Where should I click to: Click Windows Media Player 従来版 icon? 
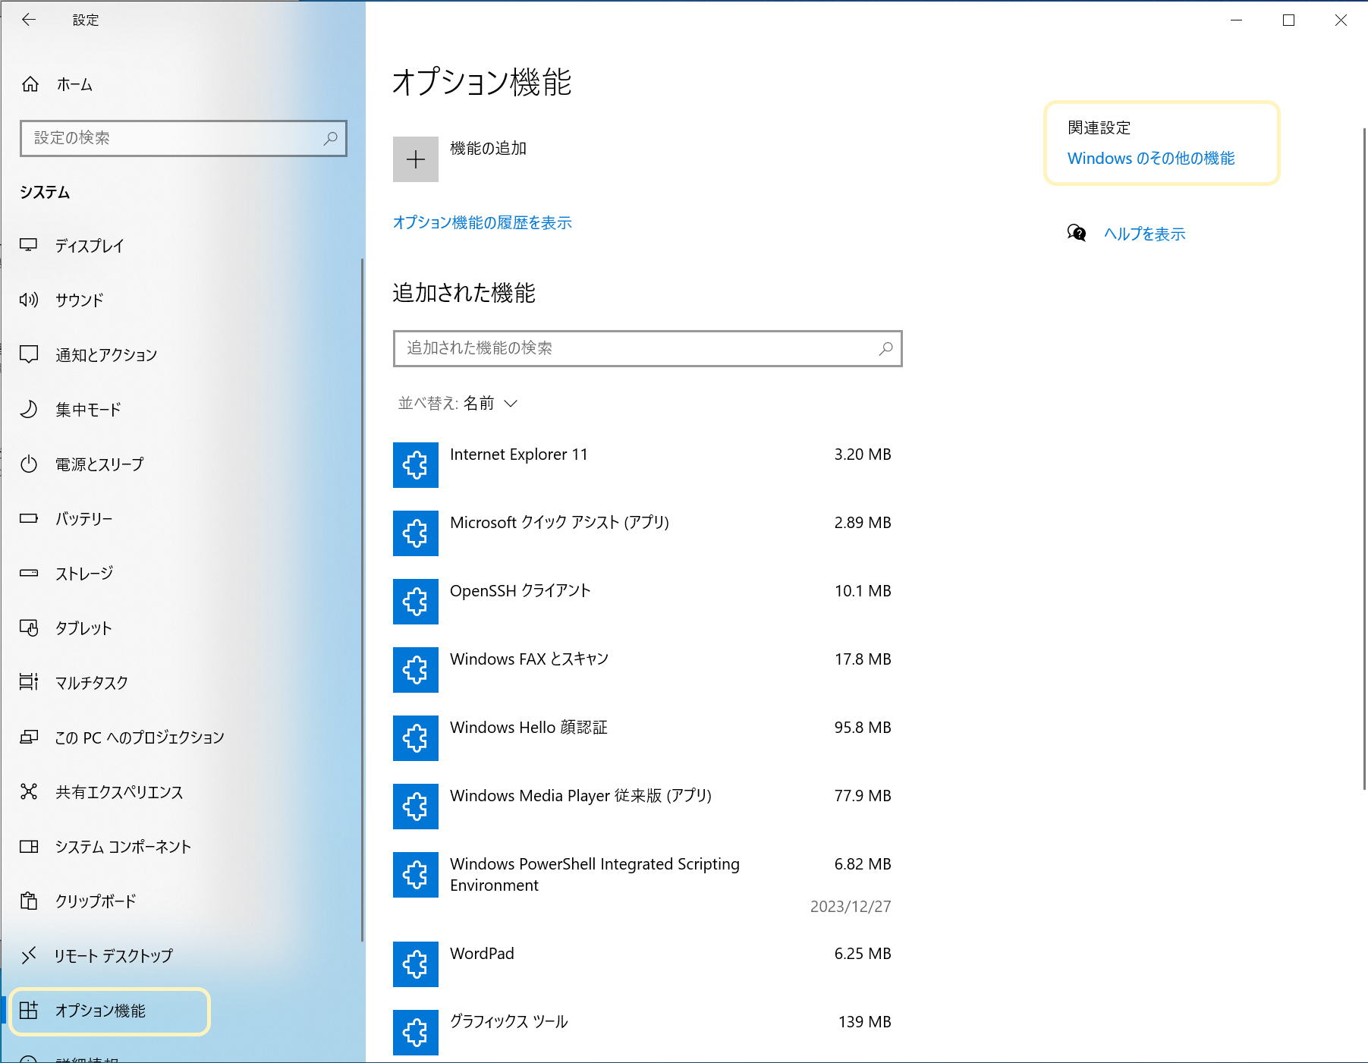coord(416,807)
